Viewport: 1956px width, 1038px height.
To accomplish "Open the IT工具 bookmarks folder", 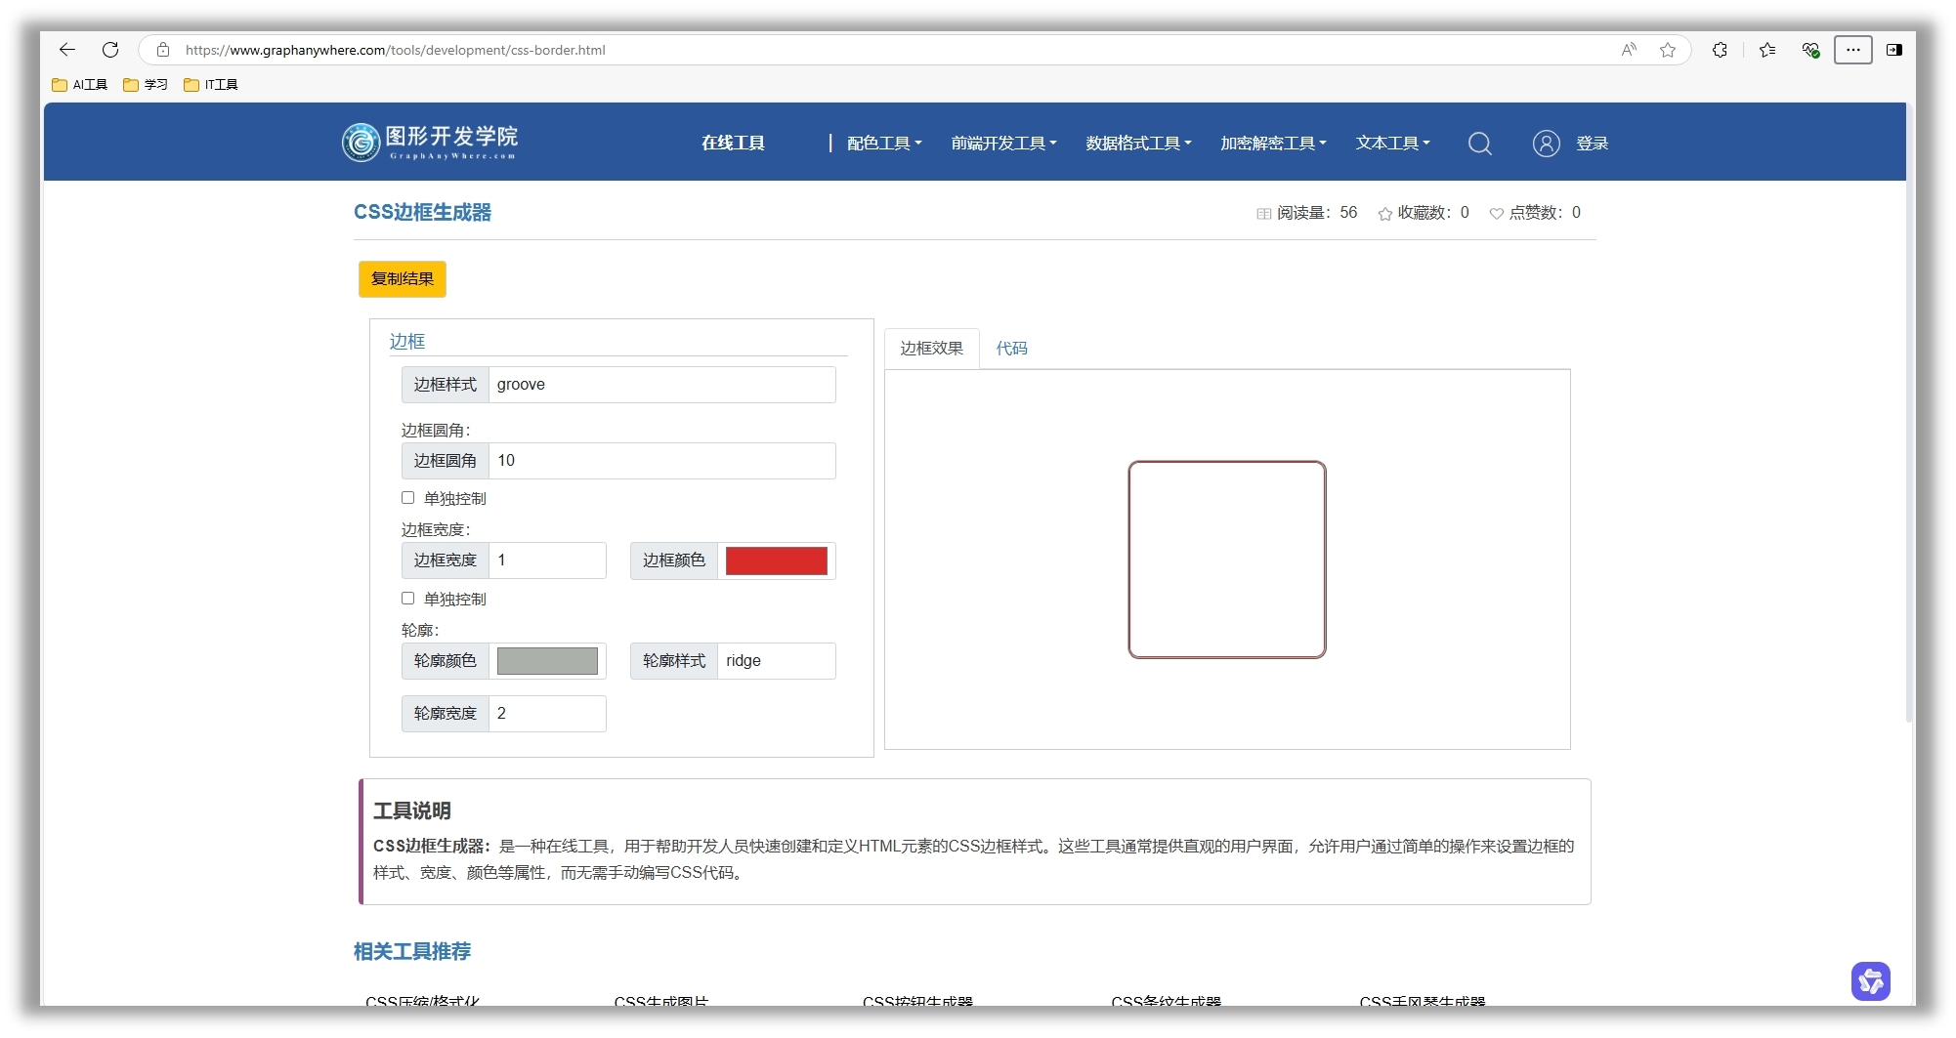I will coord(211,85).
